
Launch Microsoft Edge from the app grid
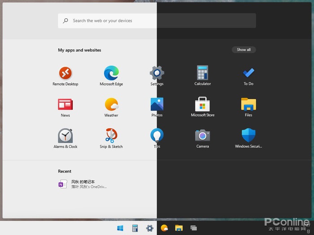tap(111, 73)
